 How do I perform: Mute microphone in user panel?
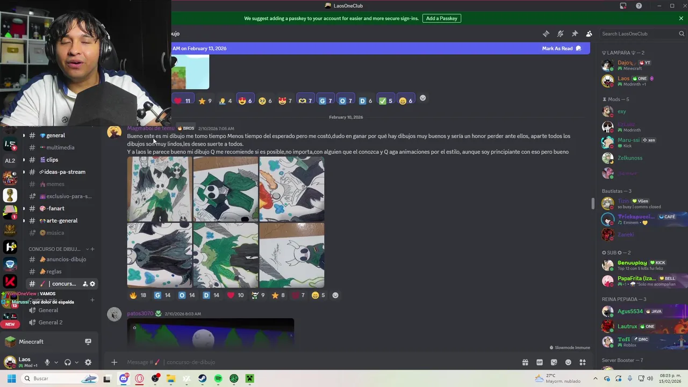47,362
